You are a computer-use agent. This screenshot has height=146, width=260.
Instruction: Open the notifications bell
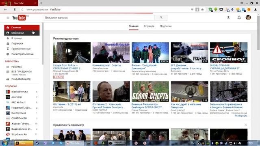[x=239, y=17]
